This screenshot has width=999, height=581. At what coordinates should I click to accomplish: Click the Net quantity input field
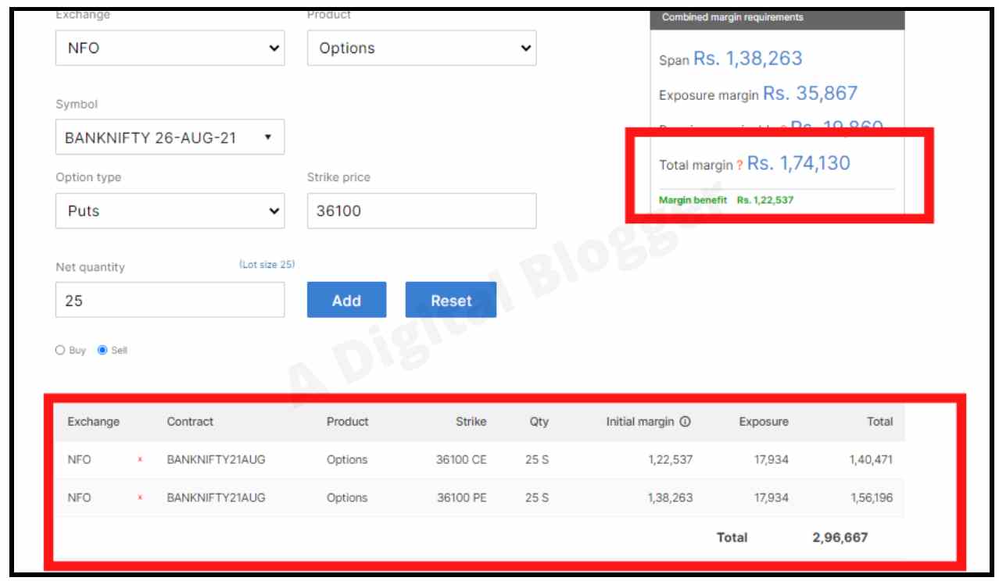170,300
